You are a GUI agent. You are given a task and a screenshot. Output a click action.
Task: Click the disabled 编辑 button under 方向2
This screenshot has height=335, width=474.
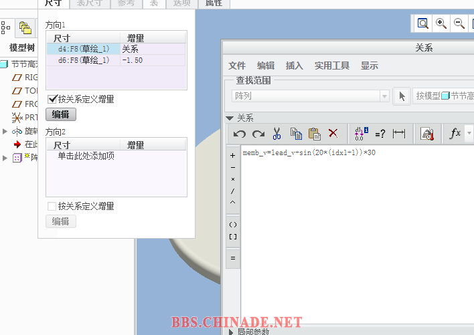coord(61,221)
